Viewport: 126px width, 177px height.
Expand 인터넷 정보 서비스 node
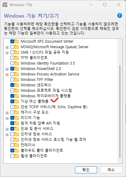coord(7,135)
